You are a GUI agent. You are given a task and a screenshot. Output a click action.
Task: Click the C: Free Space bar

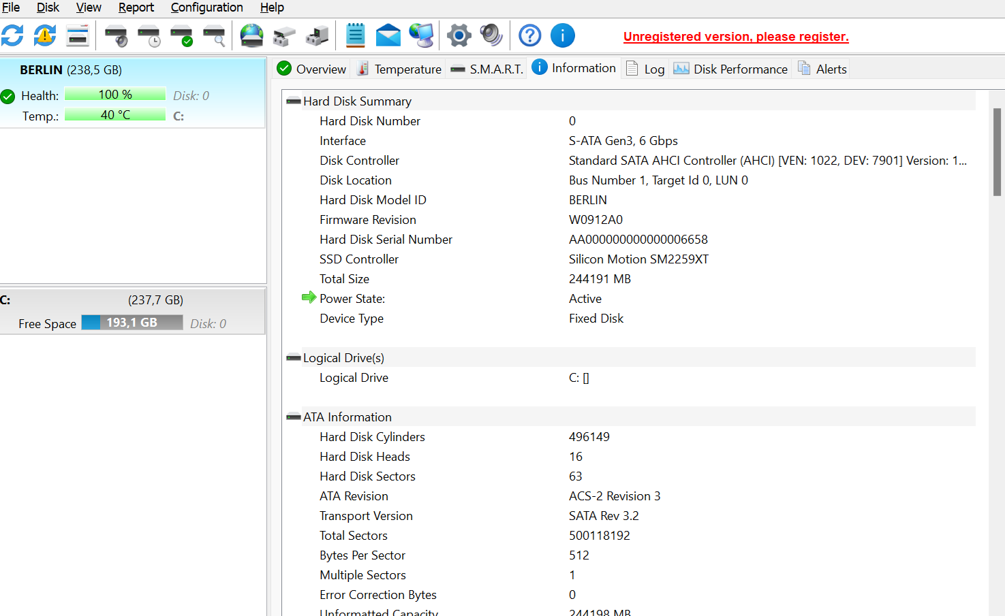pos(132,323)
